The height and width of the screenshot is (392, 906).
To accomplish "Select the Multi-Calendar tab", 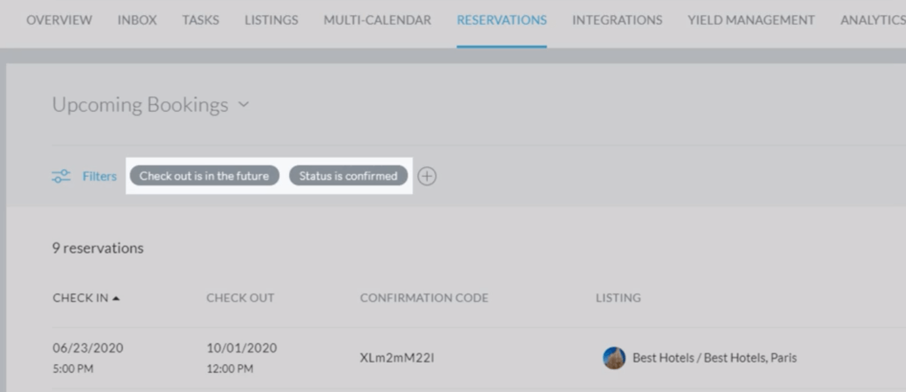I will click(x=377, y=20).
